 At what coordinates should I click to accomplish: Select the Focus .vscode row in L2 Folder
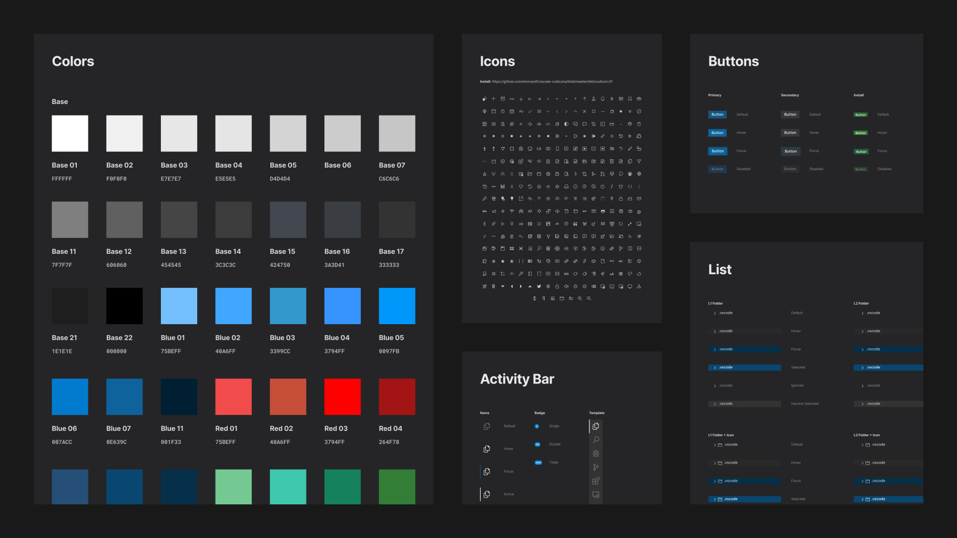coord(888,349)
